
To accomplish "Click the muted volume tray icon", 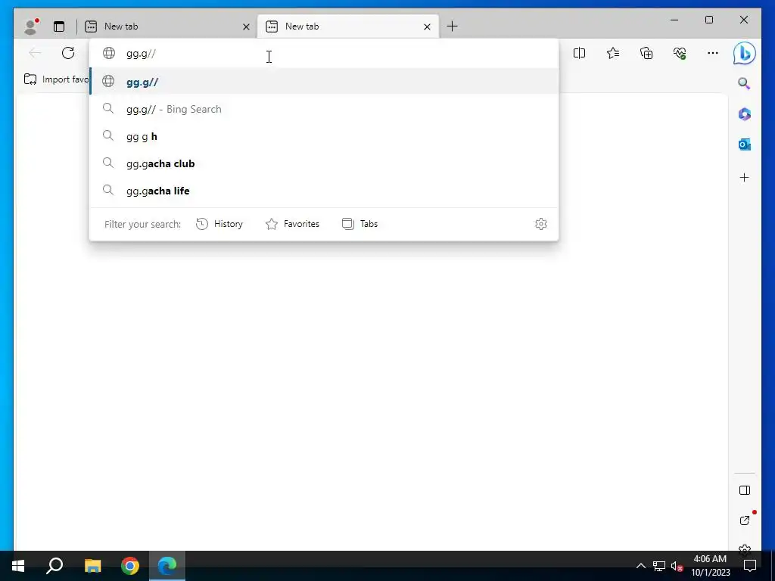I will [x=677, y=566].
